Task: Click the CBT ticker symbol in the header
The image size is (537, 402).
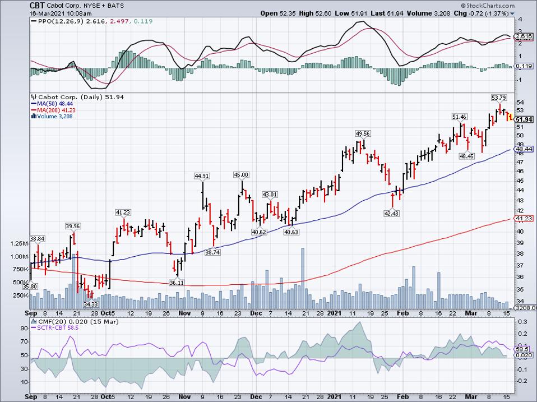Action: 36,6
